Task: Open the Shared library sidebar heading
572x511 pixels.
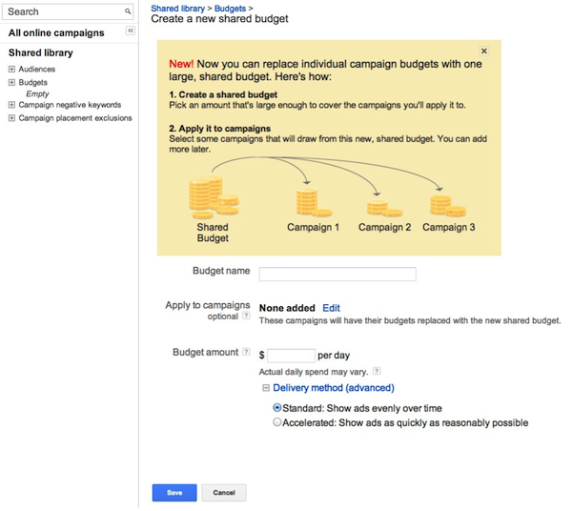Action: coord(41,52)
